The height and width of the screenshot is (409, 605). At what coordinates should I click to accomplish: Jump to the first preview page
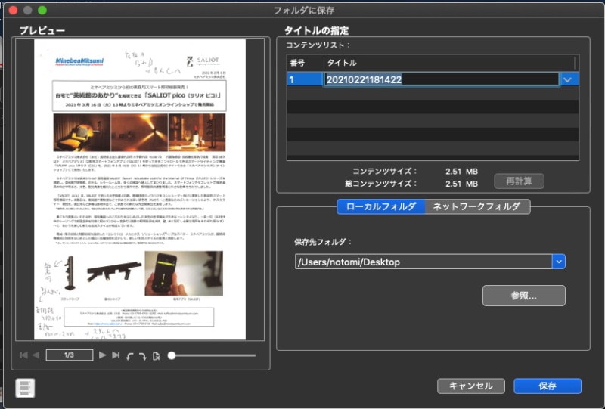pos(23,355)
